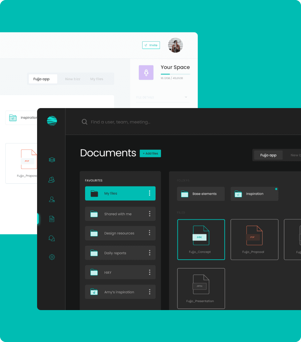Image resolution: width=301 pixels, height=342 pixels.
Task: Open the Inspiration folder
Action: tap(254, 194)
